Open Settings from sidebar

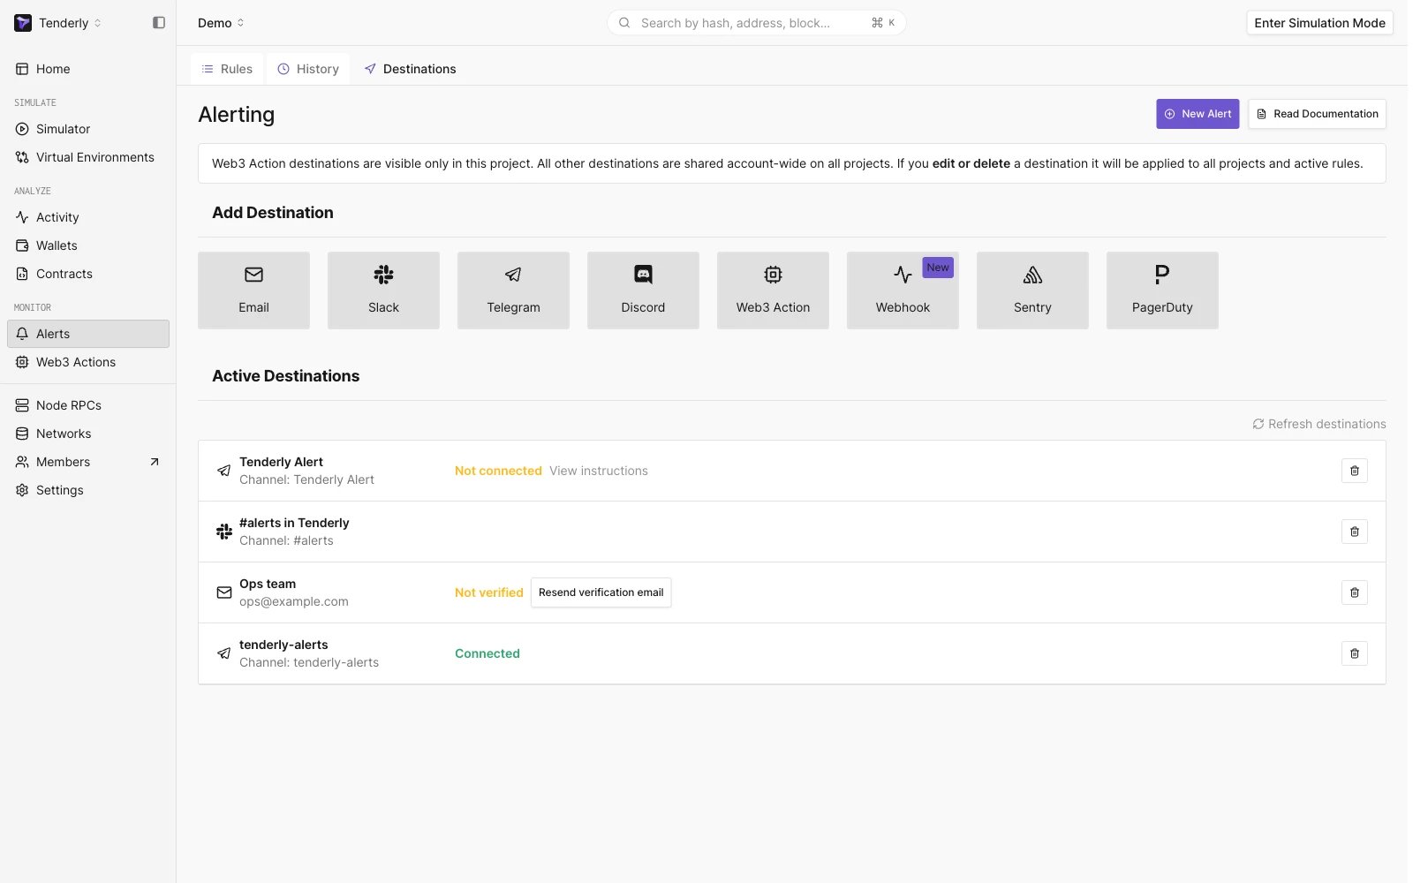[87, 490]
